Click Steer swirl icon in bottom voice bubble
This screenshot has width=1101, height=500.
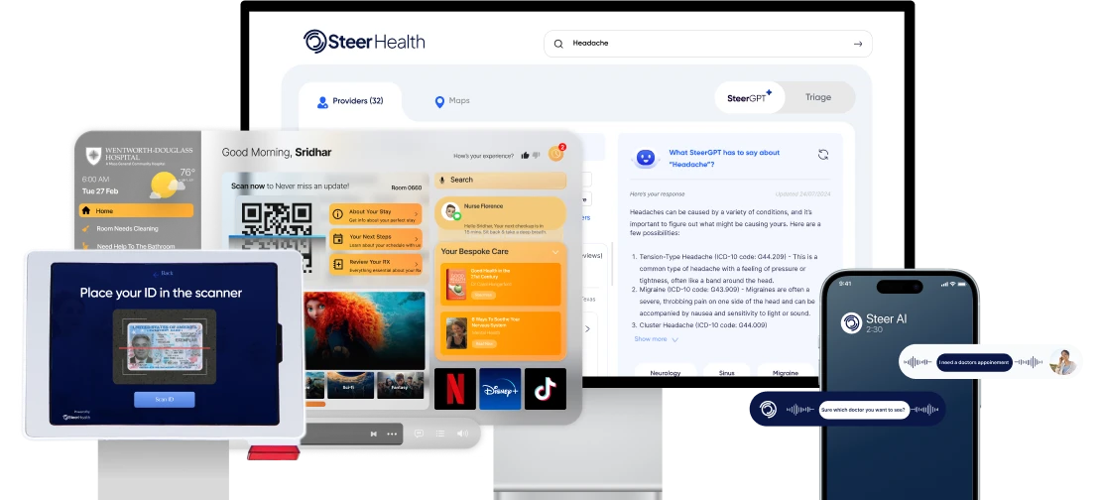tap(768, 410)
